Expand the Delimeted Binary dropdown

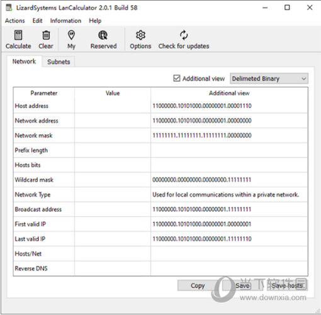tap(269, 79)
